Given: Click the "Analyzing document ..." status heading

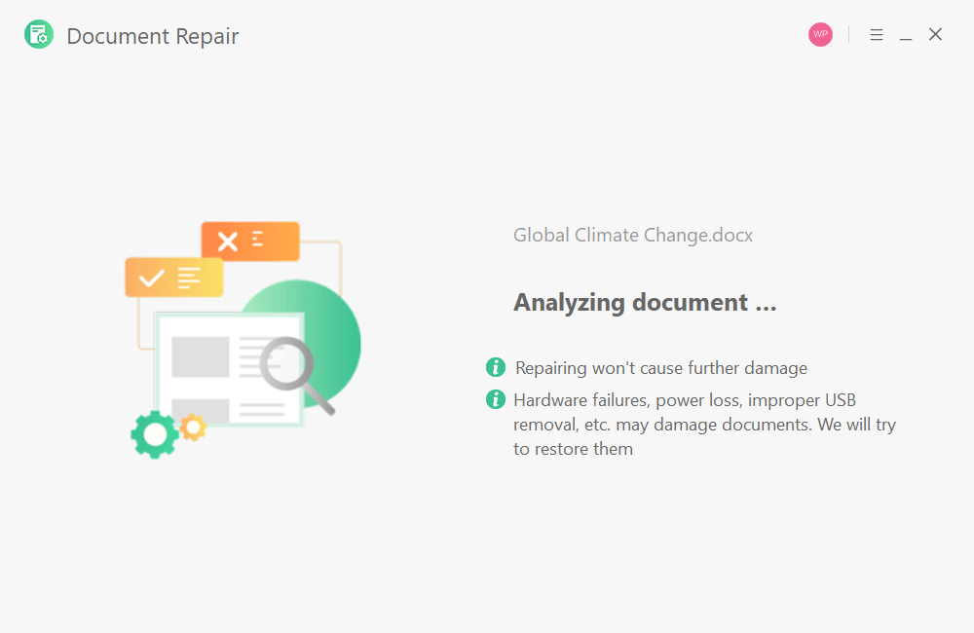Looking at the screenshot, I should pyautogui.click(x=645, y=303).
